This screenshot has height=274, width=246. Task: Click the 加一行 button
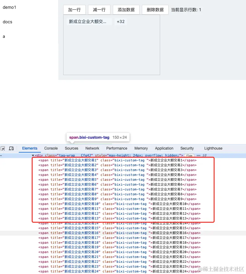74,10
